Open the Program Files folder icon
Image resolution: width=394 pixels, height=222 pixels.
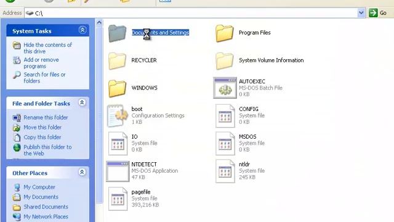point(224,33)
